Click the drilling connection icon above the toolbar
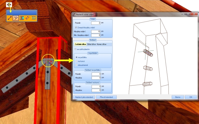The width and height of the screenshot is (199, 124). point(9,5)
